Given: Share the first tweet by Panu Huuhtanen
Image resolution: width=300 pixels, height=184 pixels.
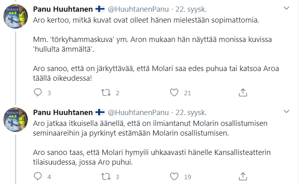Looking at the screenshot, I should click(243, 93).
